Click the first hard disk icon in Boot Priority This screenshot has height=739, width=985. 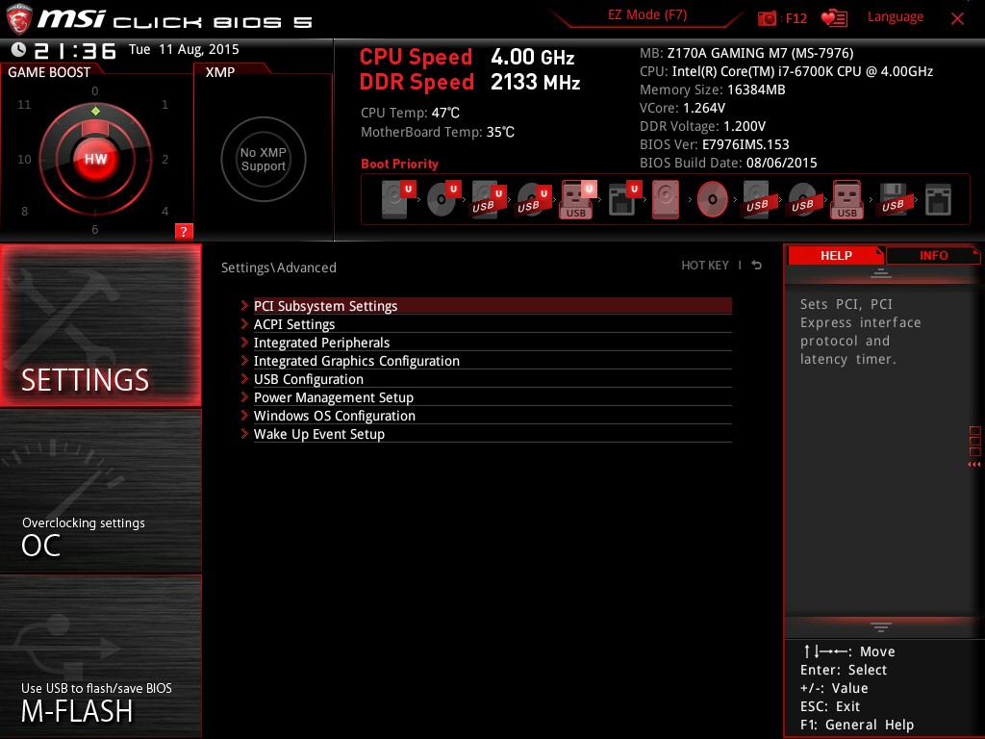point(393,199)
